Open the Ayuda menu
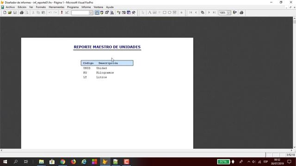 (x=110, y=7)
